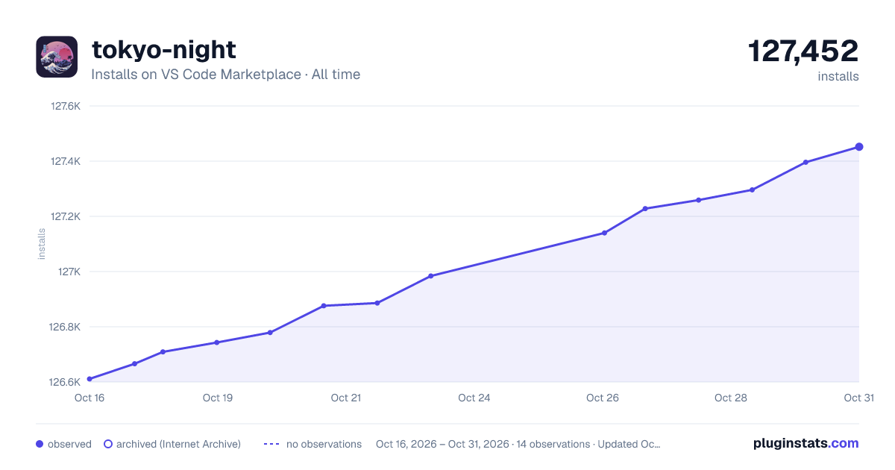Viewport: 895px width, 470px height.
Task: Click the Oct 21 x-axis label
Action: pyautogui.click(x=346, y=398)
